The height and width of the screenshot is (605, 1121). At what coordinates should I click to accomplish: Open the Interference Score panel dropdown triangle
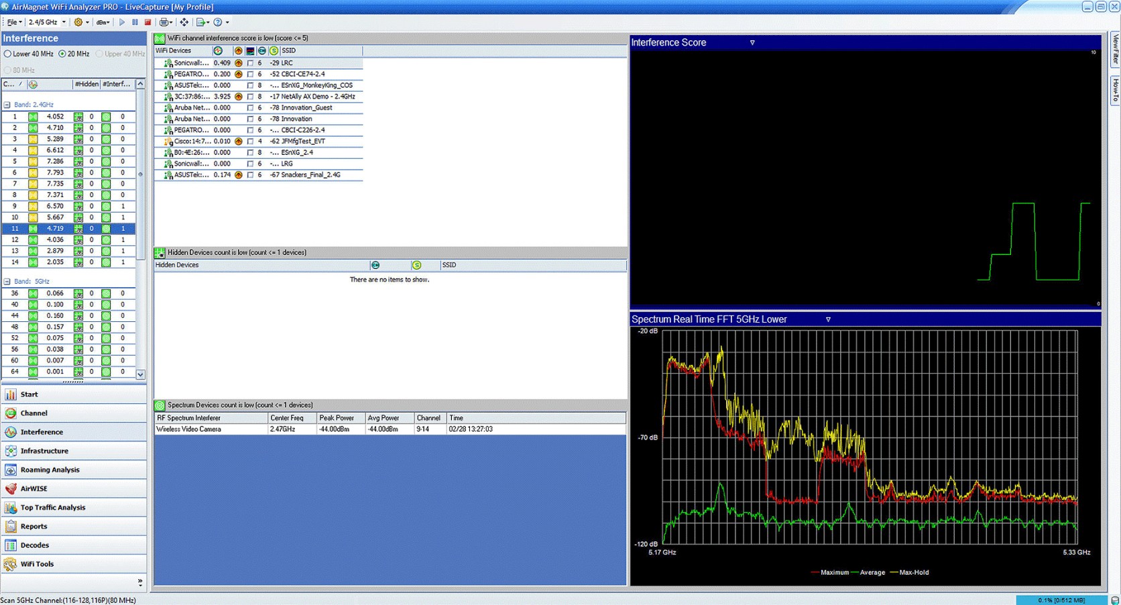point(752,42)
